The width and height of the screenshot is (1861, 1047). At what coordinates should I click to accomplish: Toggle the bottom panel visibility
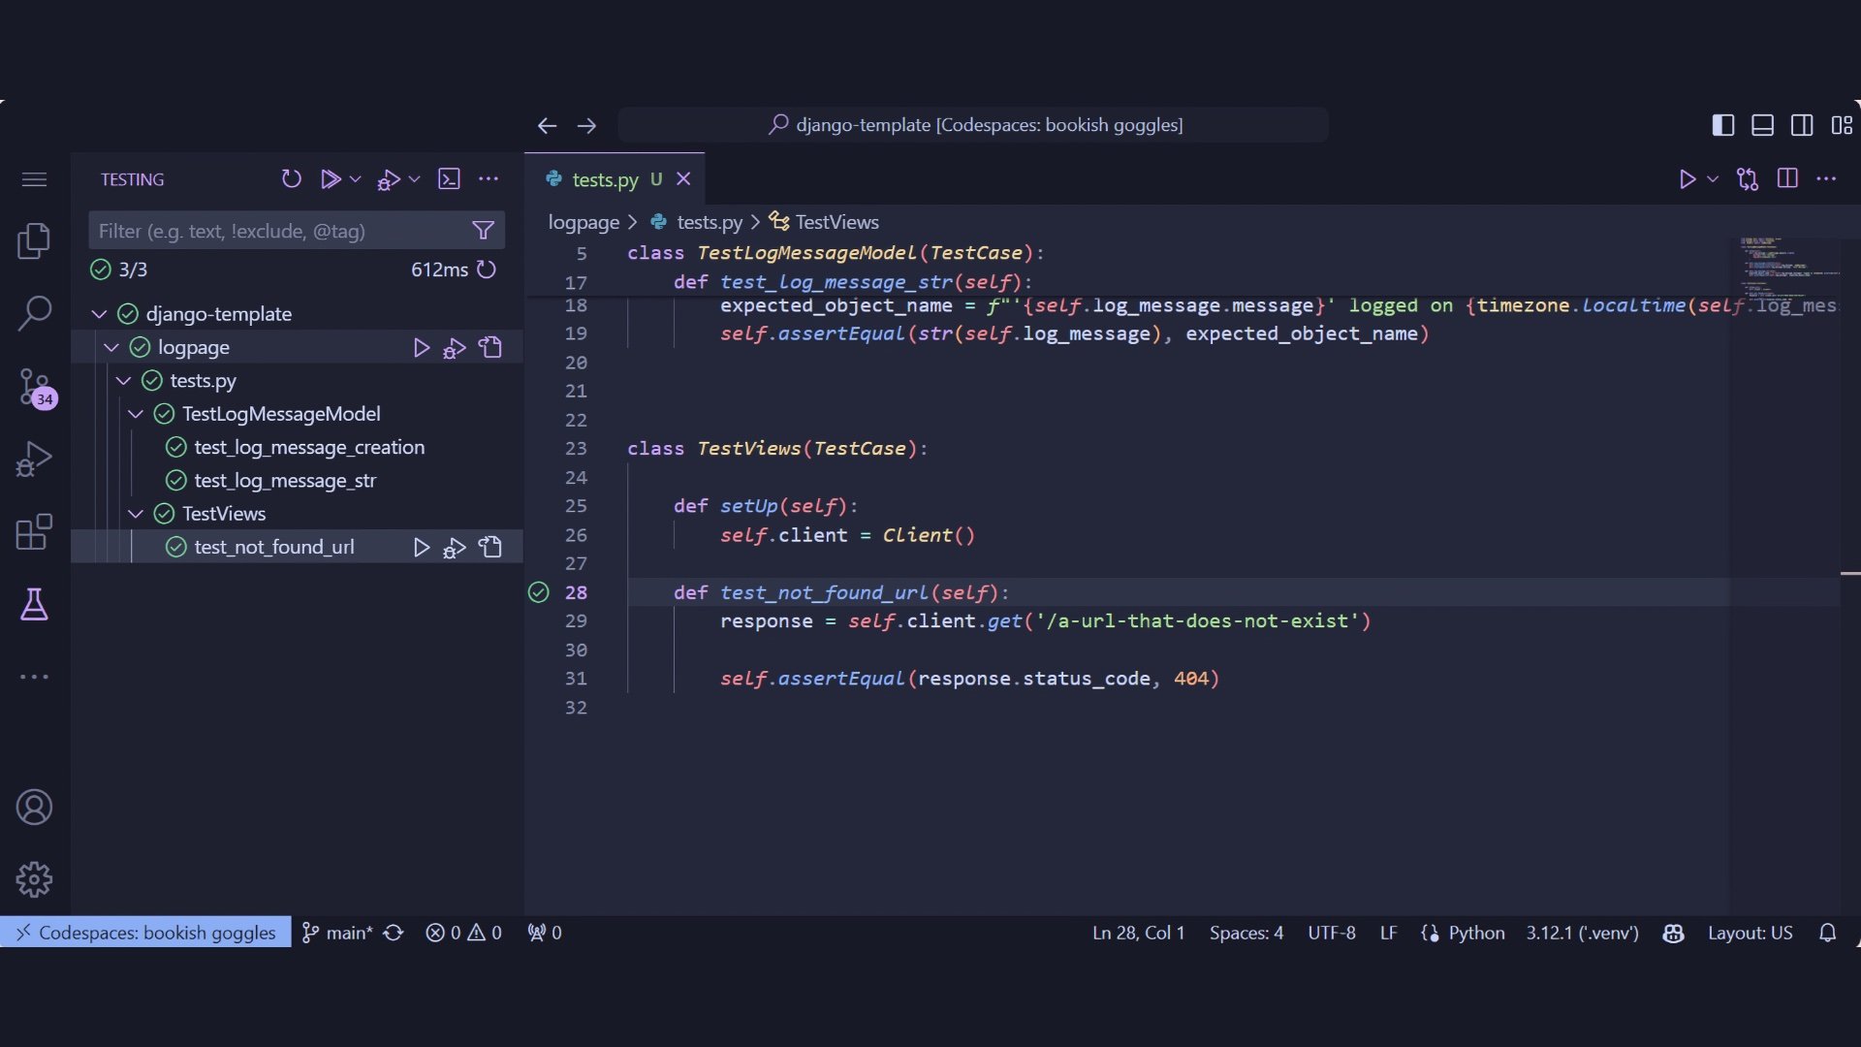click(x=1762, y=125)
